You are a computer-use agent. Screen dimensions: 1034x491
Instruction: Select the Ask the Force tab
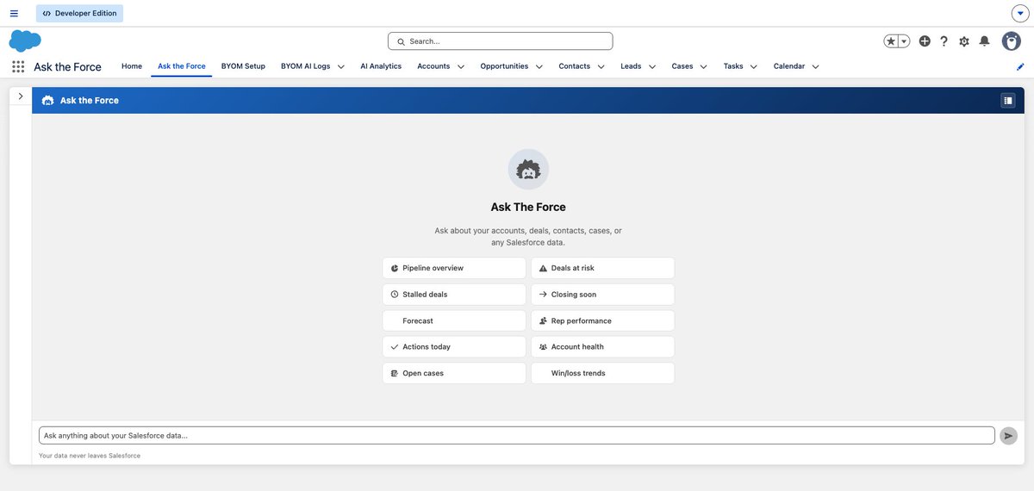182,66
